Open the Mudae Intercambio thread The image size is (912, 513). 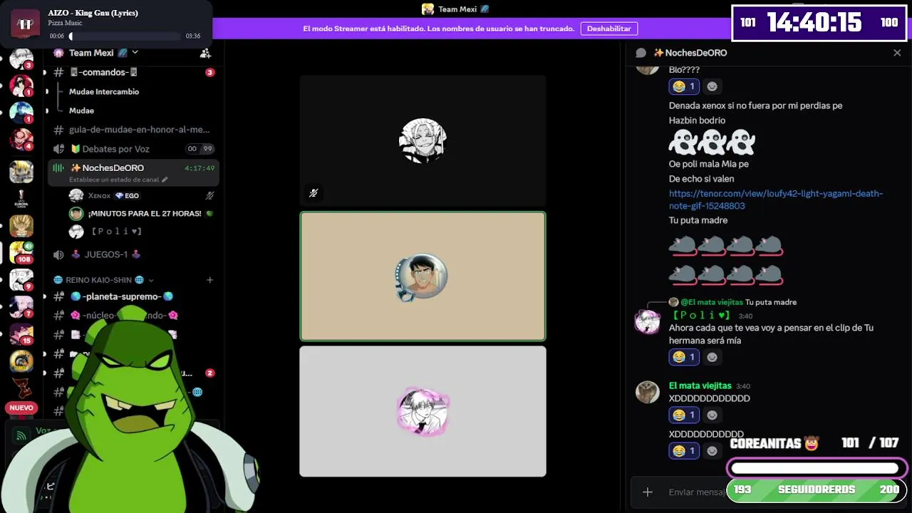[x=104, y=91]
